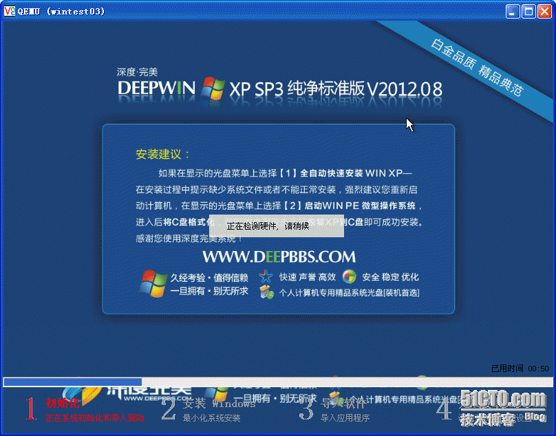Viewport: 556px width, 436px height.
Task: Select the '导入软件' step 3 label
Action: tap(343, 404)
